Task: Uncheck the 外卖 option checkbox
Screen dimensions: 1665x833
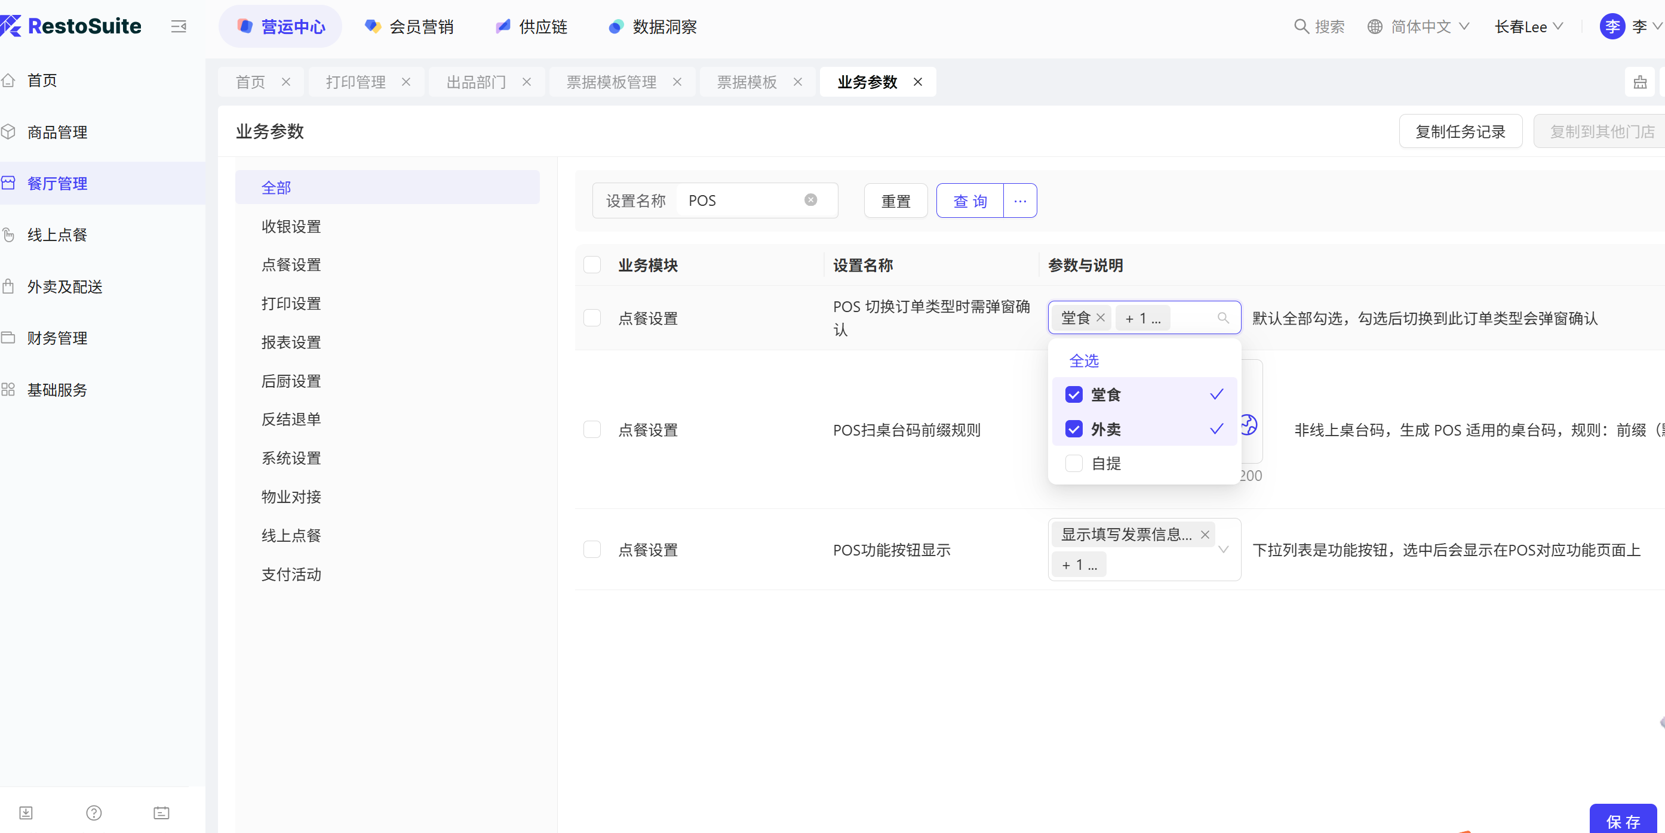Action: click(1074, 429)
